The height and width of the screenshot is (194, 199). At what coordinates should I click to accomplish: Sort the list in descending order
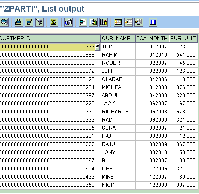tap(29, 22)
